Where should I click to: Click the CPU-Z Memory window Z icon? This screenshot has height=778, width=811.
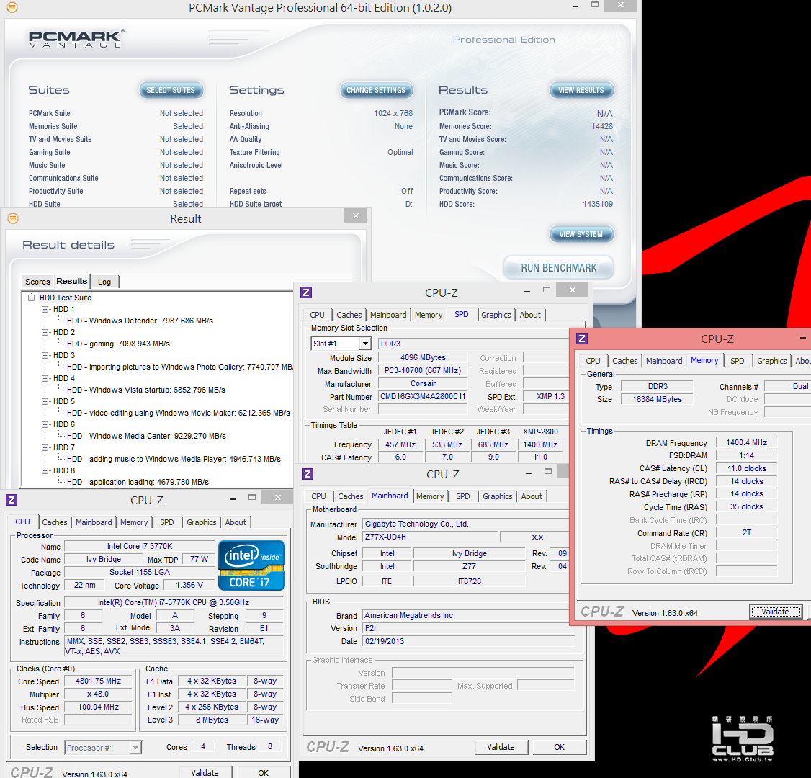pos(582,339)
